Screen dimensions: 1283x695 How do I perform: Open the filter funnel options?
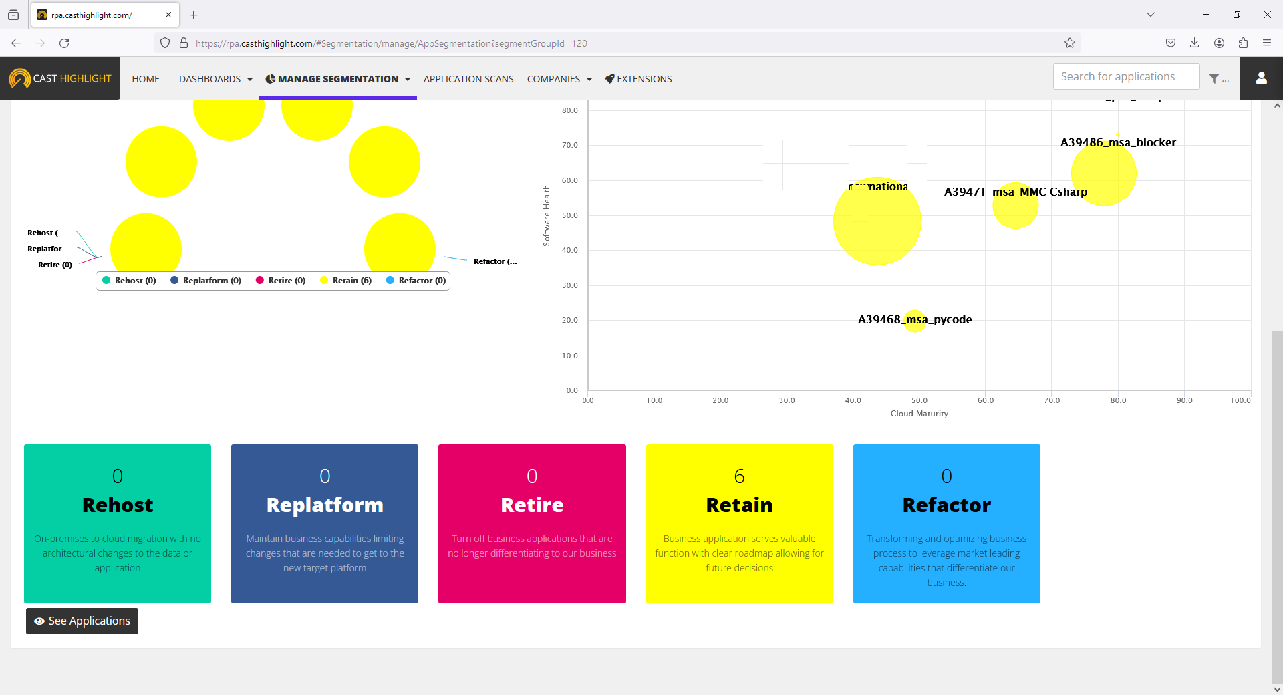[1219, 79]
